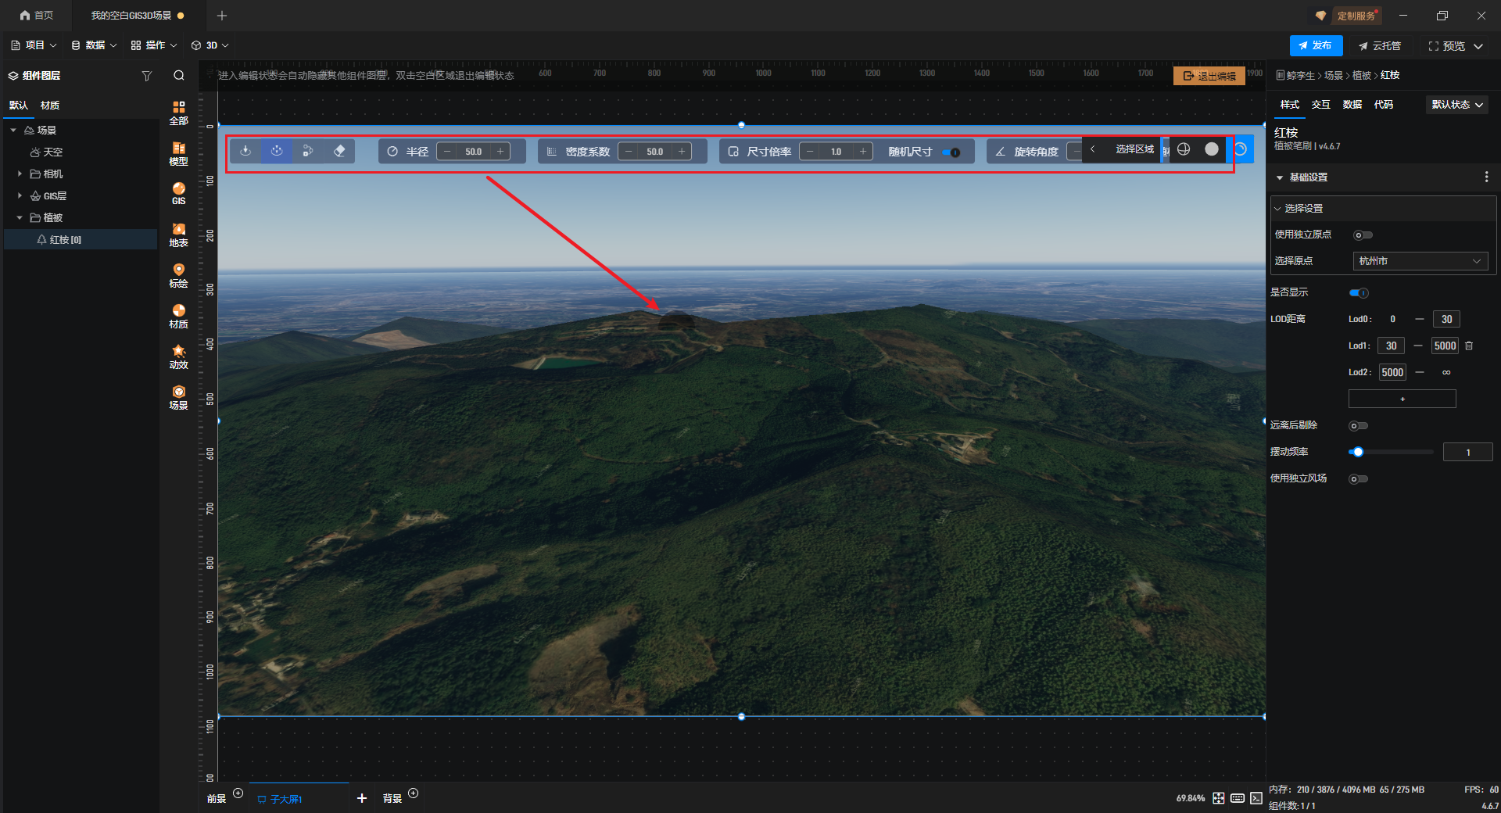This screenshot has height=813, width=1501.
Task: Click the 发布 publish button
Action: click(x=1316, y=45)
